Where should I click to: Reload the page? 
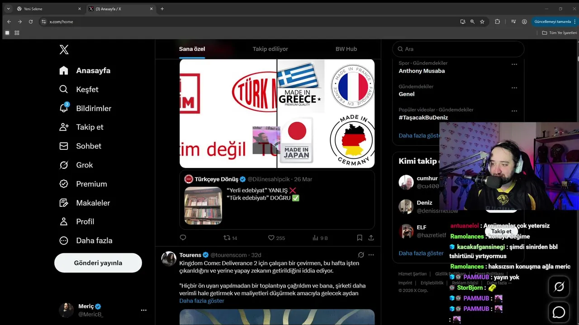point(31,22)
